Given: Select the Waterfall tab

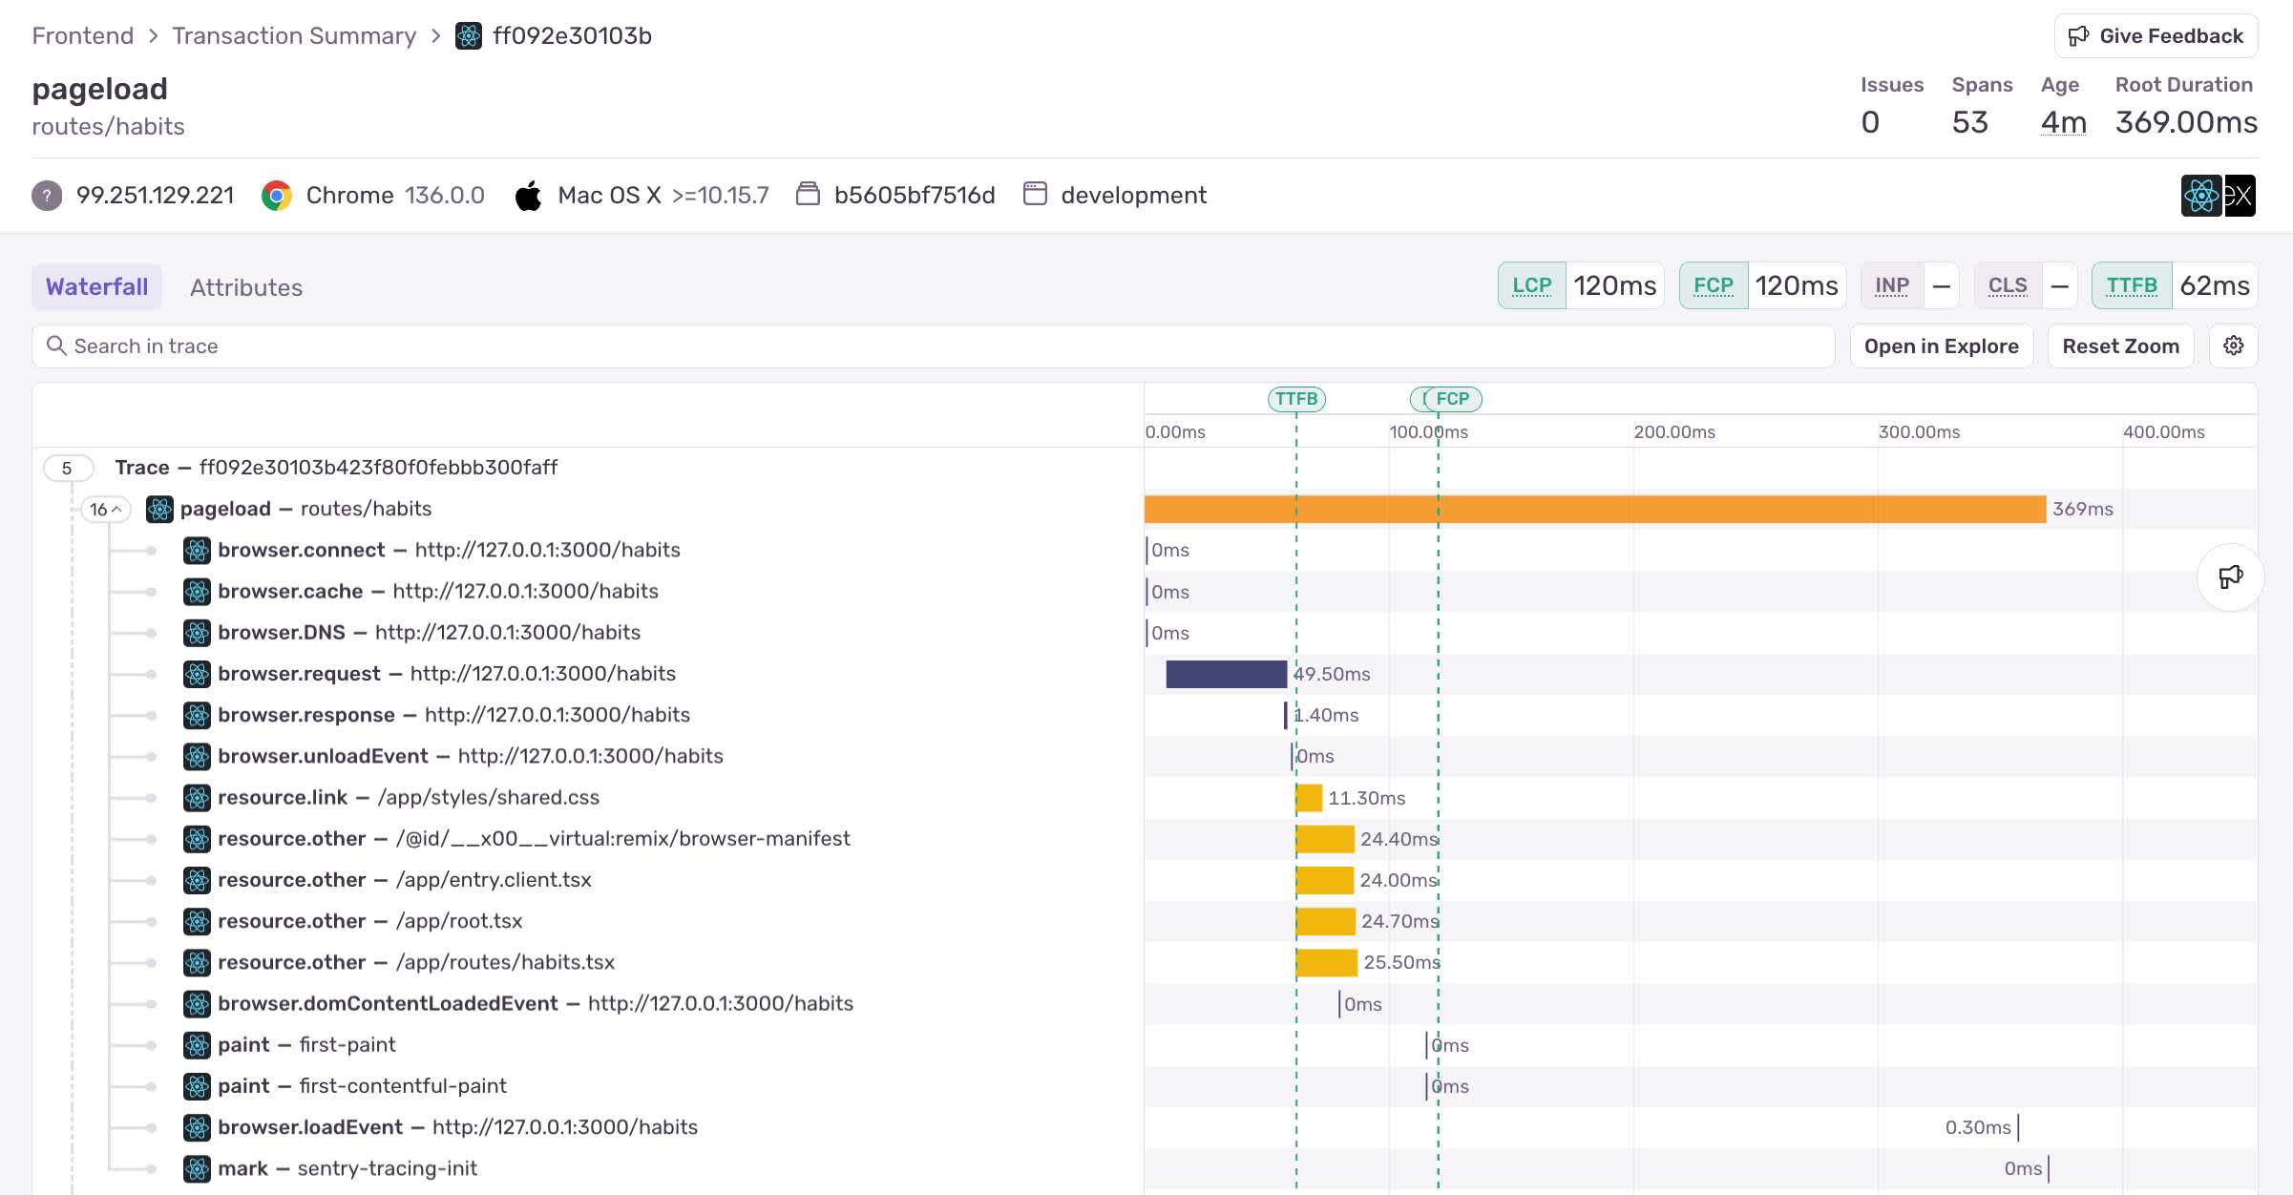Looking at the screenshot, I should 96,287.
